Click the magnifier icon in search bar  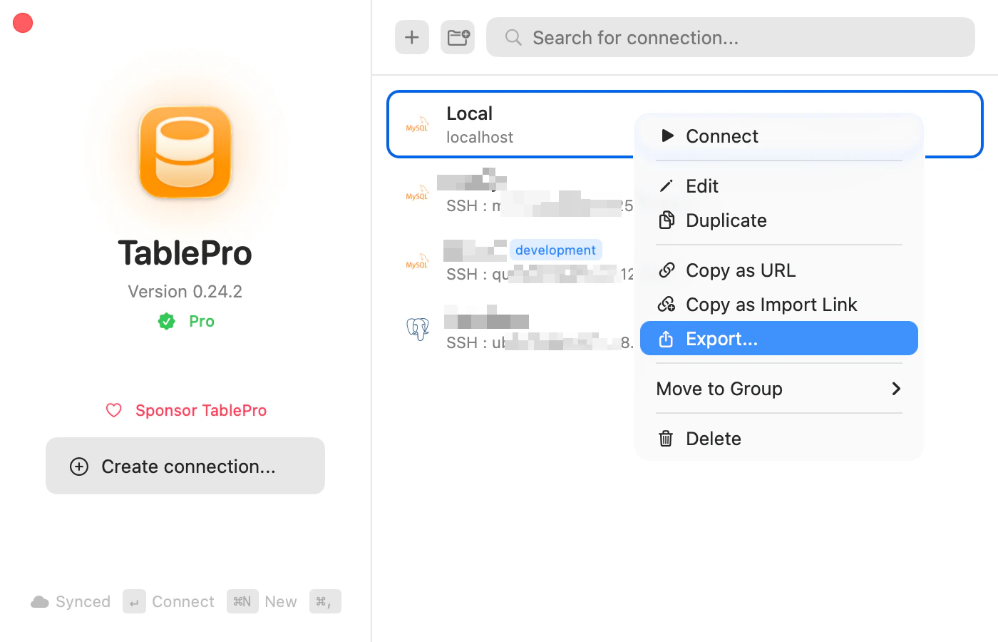(x=513, y=37)
